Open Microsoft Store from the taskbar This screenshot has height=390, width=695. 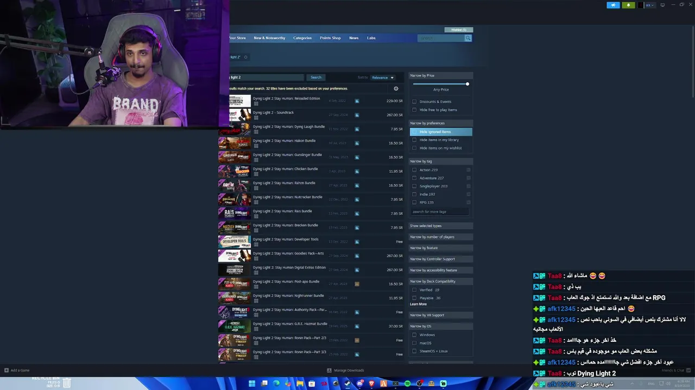point(312,383)
